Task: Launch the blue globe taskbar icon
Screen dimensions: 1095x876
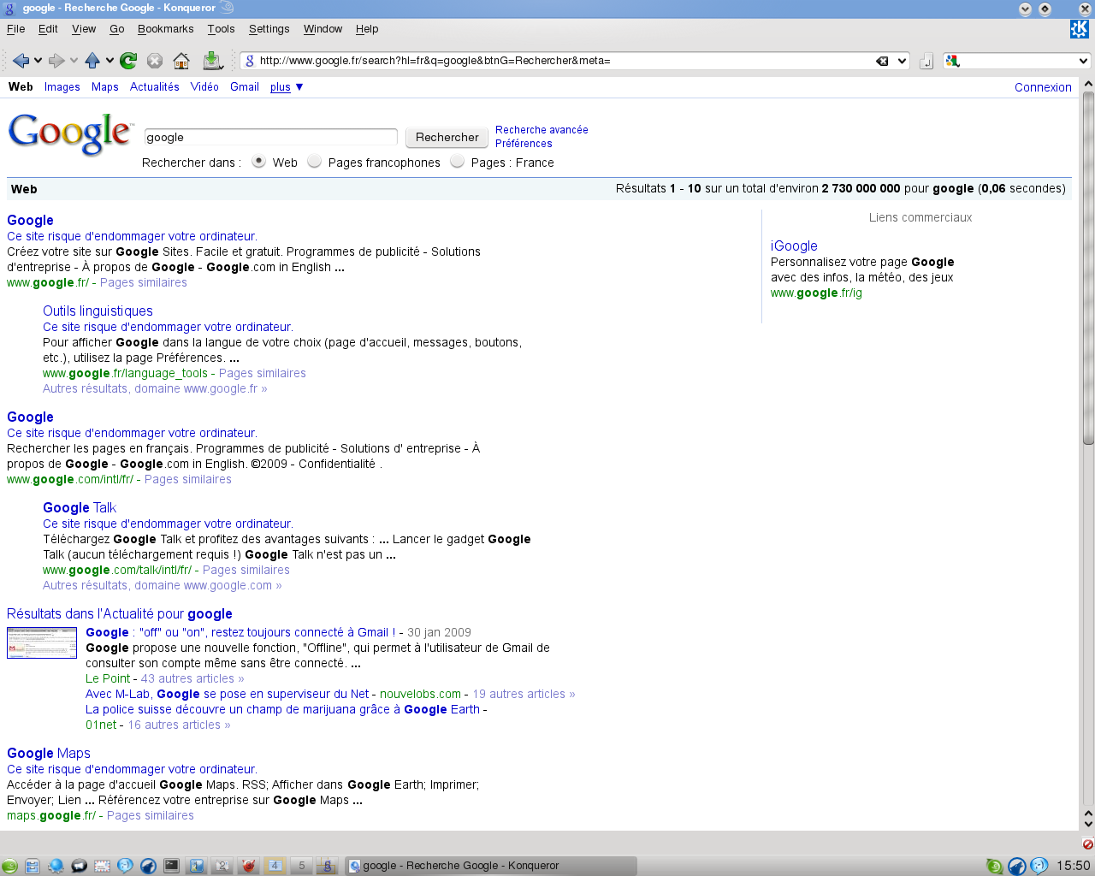Action: (56, 866)
